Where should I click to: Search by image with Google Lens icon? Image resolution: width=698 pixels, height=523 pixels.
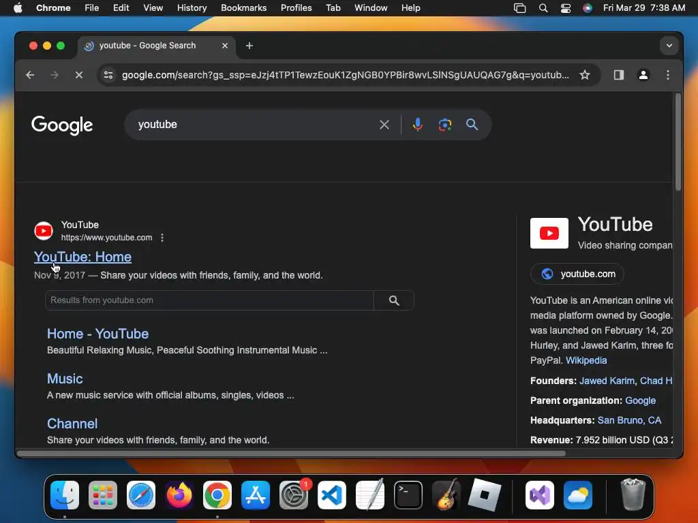click(x=444, y=125)
